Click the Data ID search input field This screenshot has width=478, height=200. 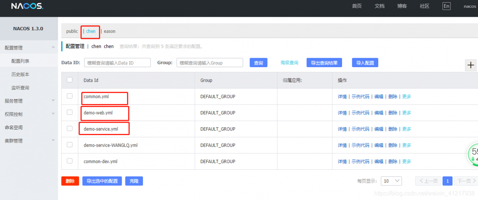click(117, 63)
